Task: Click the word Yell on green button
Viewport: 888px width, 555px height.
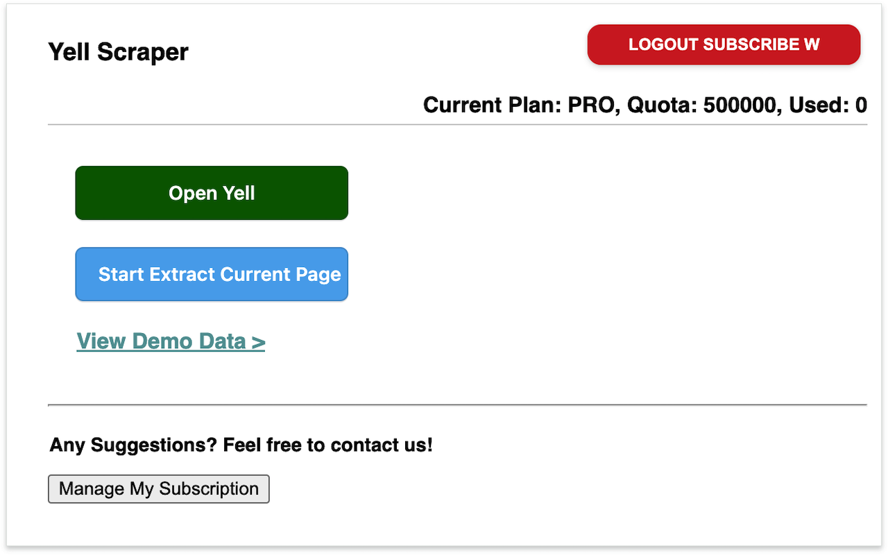Action: tap(238, 193)
